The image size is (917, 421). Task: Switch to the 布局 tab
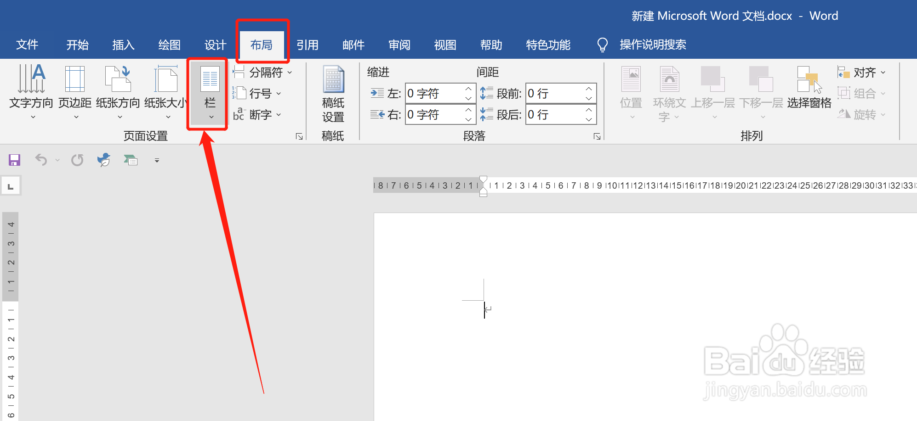click(262, 45)
